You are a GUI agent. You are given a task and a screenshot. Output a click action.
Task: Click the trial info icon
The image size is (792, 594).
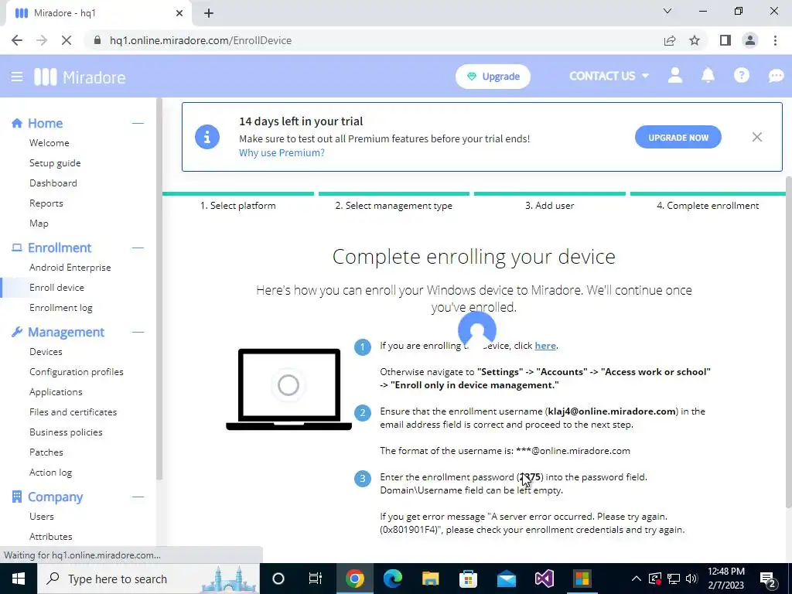point(207,137)
